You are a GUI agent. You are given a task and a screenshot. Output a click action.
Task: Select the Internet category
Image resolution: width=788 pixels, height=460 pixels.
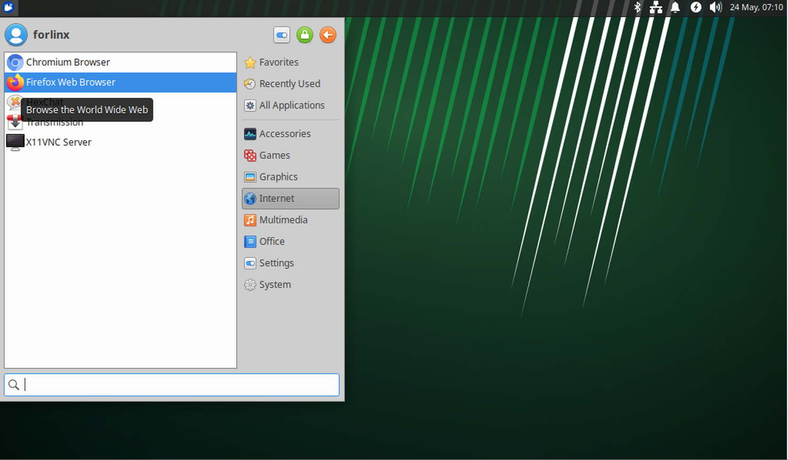coord(290,198)
